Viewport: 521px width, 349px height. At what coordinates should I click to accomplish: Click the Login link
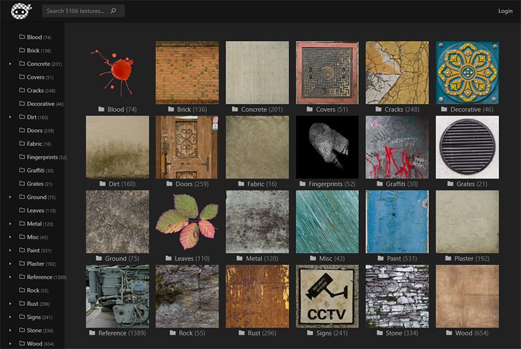(x=505, y=11)
